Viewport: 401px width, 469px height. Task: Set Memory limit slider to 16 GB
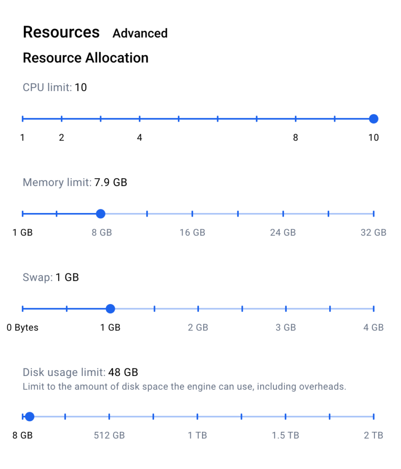point(192,214)
